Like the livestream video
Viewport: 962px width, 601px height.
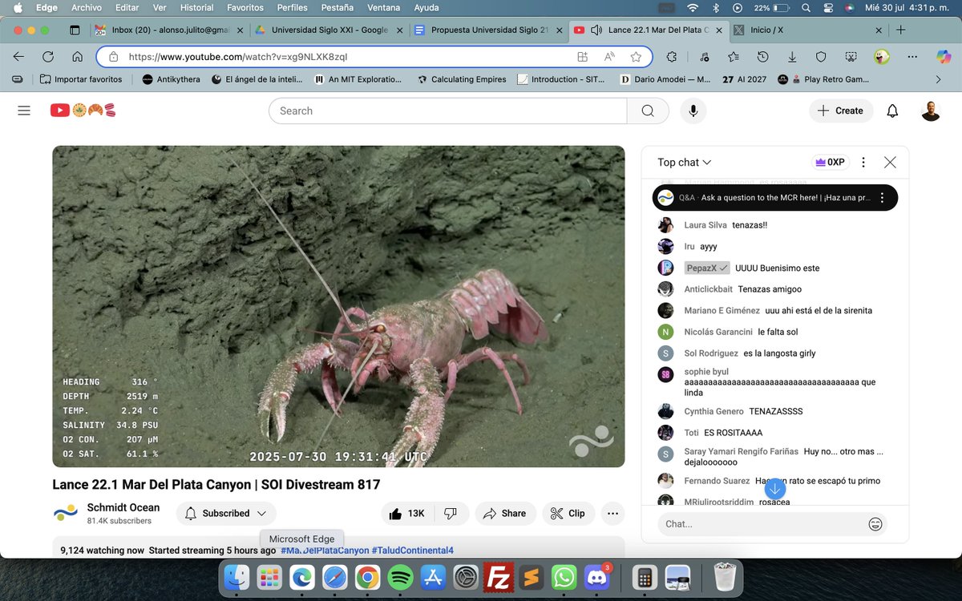[x=407, y=514]
